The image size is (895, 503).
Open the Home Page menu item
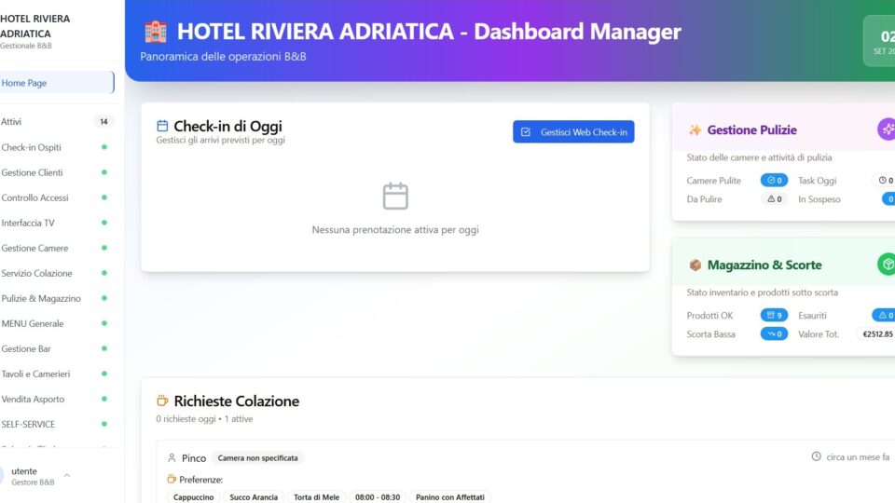click(x=56, y=83)
